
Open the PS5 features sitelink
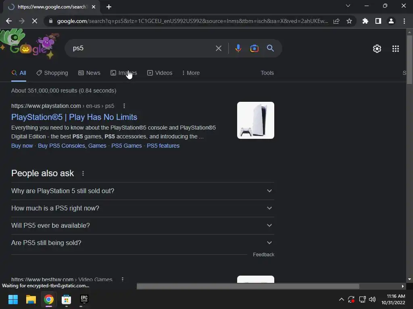pos(163,146)
